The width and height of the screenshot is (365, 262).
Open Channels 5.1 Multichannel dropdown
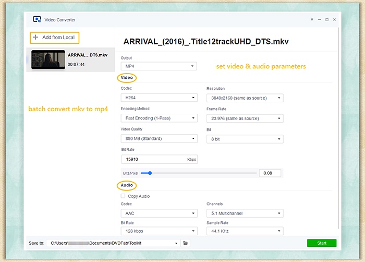pyautogui.click(x=245, y=213)
